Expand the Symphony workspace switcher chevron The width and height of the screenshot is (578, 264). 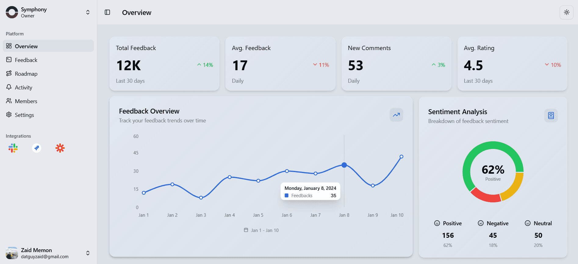pos(88,12)
